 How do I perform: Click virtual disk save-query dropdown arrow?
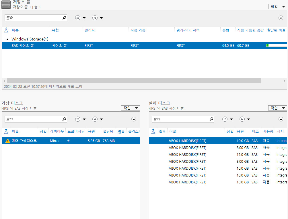[x=101, y=119]
